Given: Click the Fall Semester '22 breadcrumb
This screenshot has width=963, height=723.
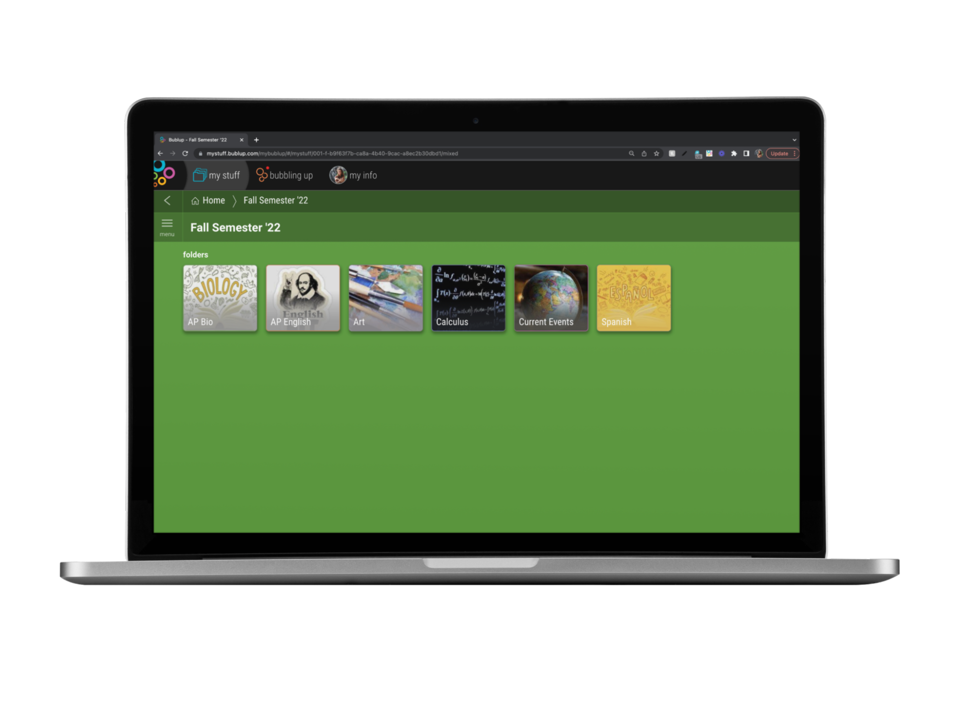Looking at the screenshot, I should 275,201.
